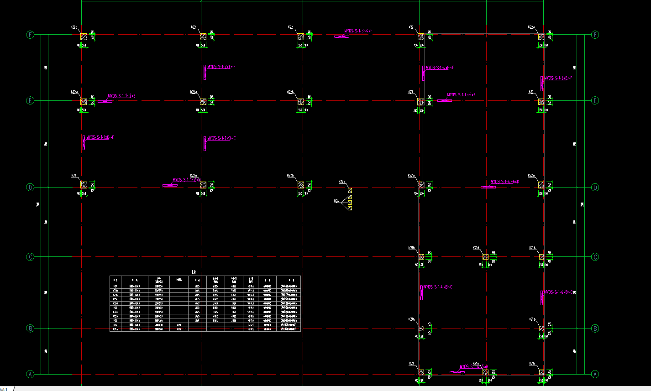Select the KZ4a column tag
This screenshot has height=391, width=651.
tap(342, 182)
